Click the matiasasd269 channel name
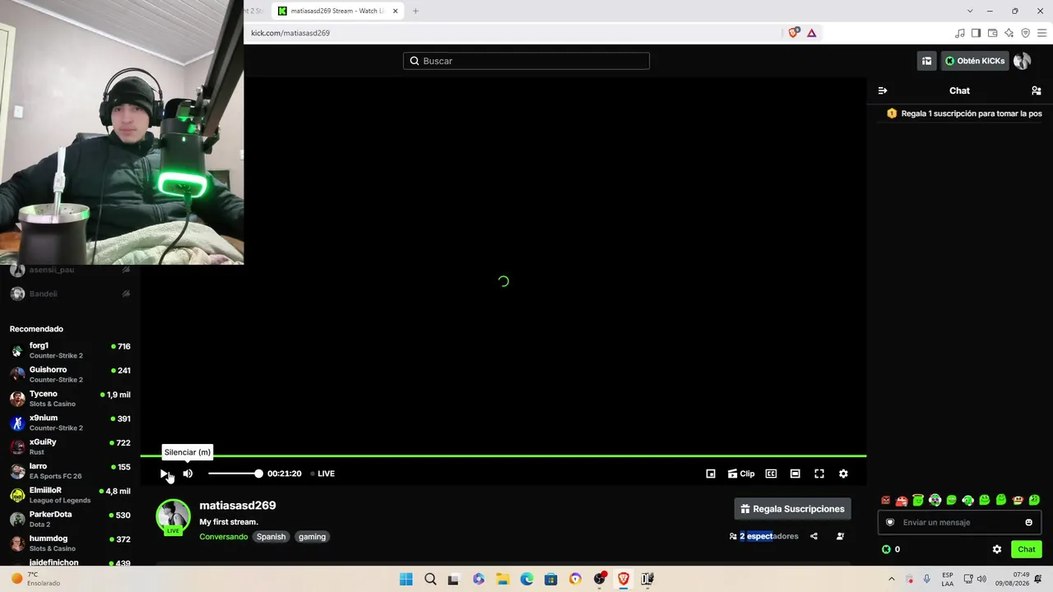The height and width of the screenshot is (592, 1053). pyautogui.click(x=238, y=506)
